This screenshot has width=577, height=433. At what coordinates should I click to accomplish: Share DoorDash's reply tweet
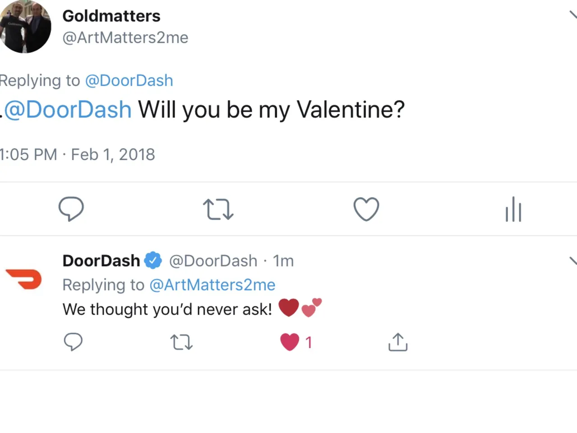(398, 342)
